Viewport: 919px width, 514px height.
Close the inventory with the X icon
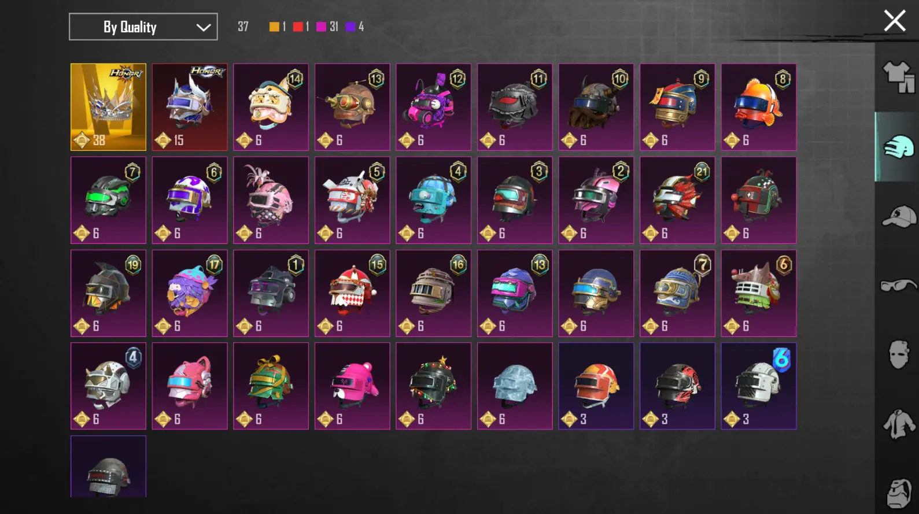coord(894,21)
